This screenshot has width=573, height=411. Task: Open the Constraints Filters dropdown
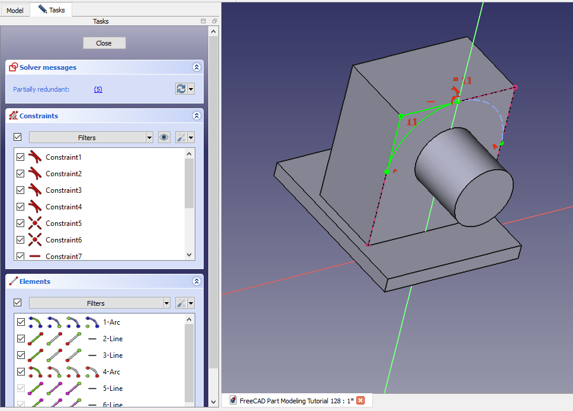91,137
